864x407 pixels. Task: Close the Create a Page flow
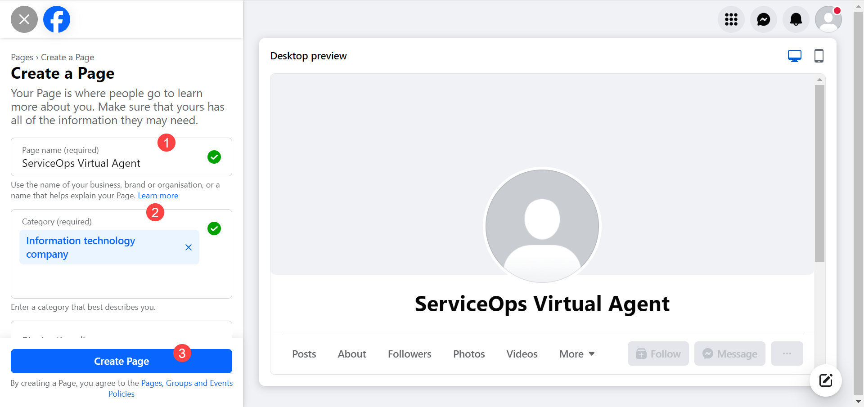[24, 19]
